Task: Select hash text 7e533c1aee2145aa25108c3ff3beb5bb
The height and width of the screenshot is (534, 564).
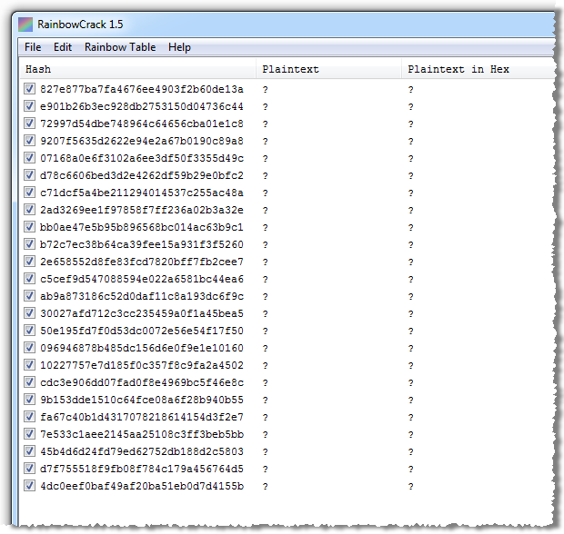Action: pyautogui.click(x=142, y=434)
